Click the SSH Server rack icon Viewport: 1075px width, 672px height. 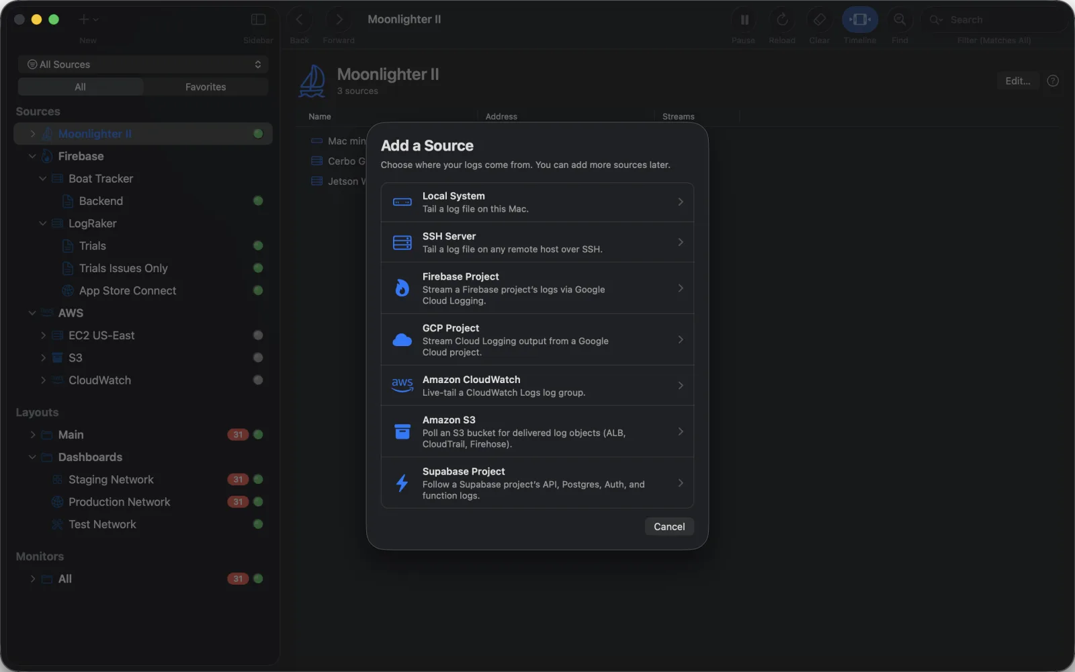coord(402,243)
